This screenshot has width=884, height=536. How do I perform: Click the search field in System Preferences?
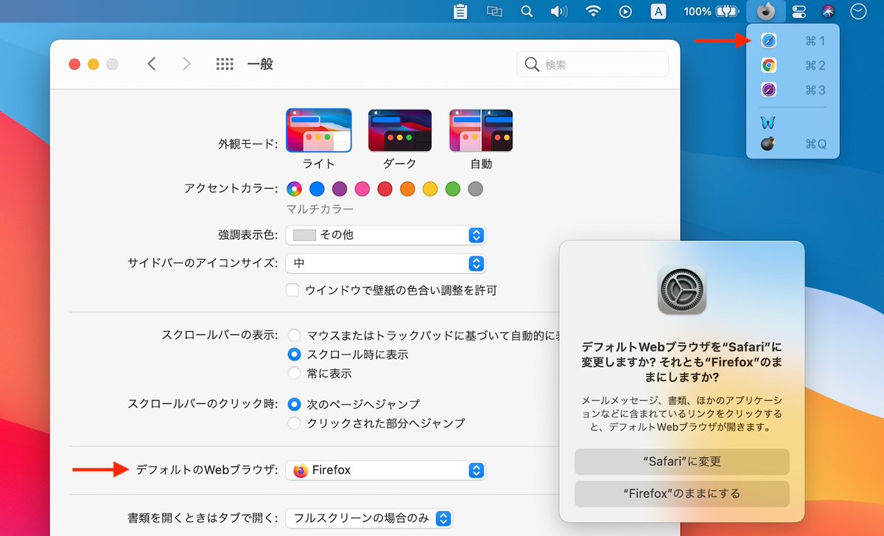pos(592,65)
